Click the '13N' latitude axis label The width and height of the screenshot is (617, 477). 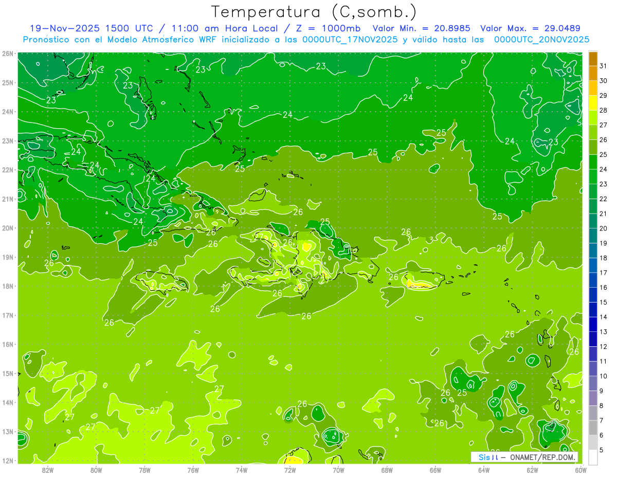(x=8, y=432)
